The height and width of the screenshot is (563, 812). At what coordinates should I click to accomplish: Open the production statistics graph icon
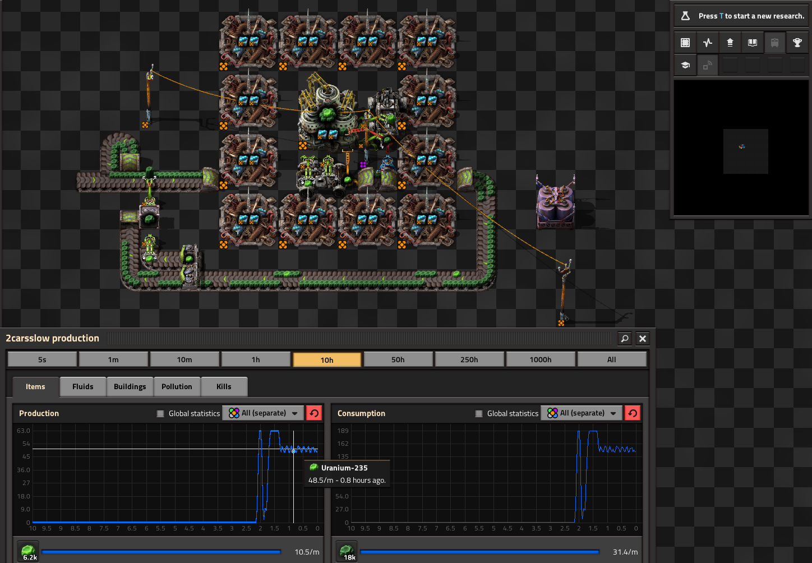(x=708, y=43)
